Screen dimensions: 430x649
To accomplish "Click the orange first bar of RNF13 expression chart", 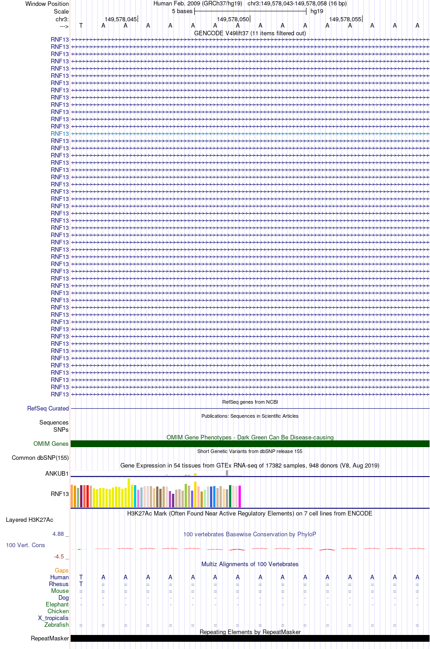I will pos(72,496).
